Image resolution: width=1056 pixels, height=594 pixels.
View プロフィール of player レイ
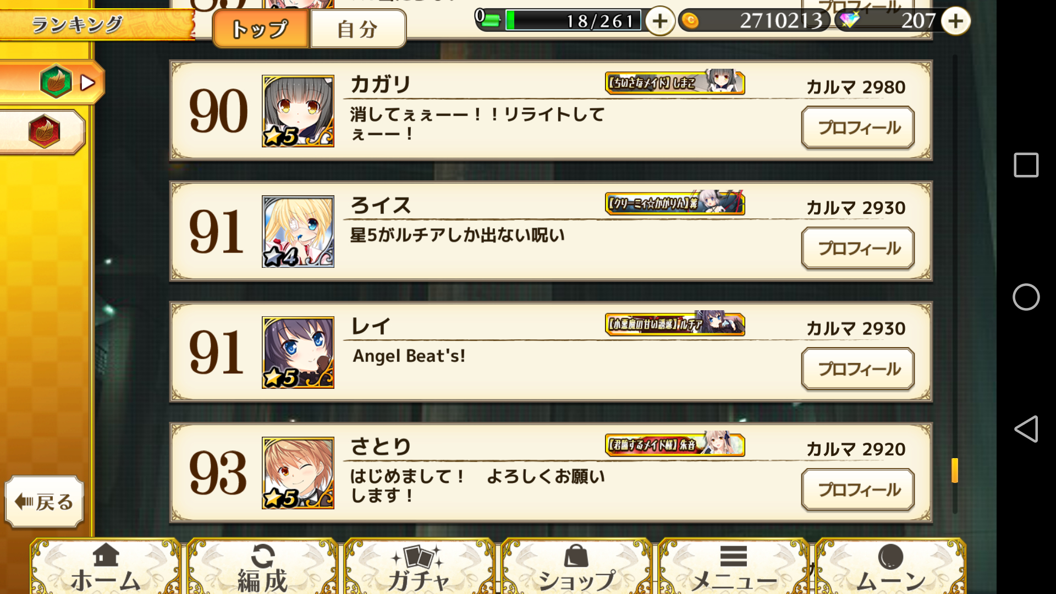click(858, 369)
